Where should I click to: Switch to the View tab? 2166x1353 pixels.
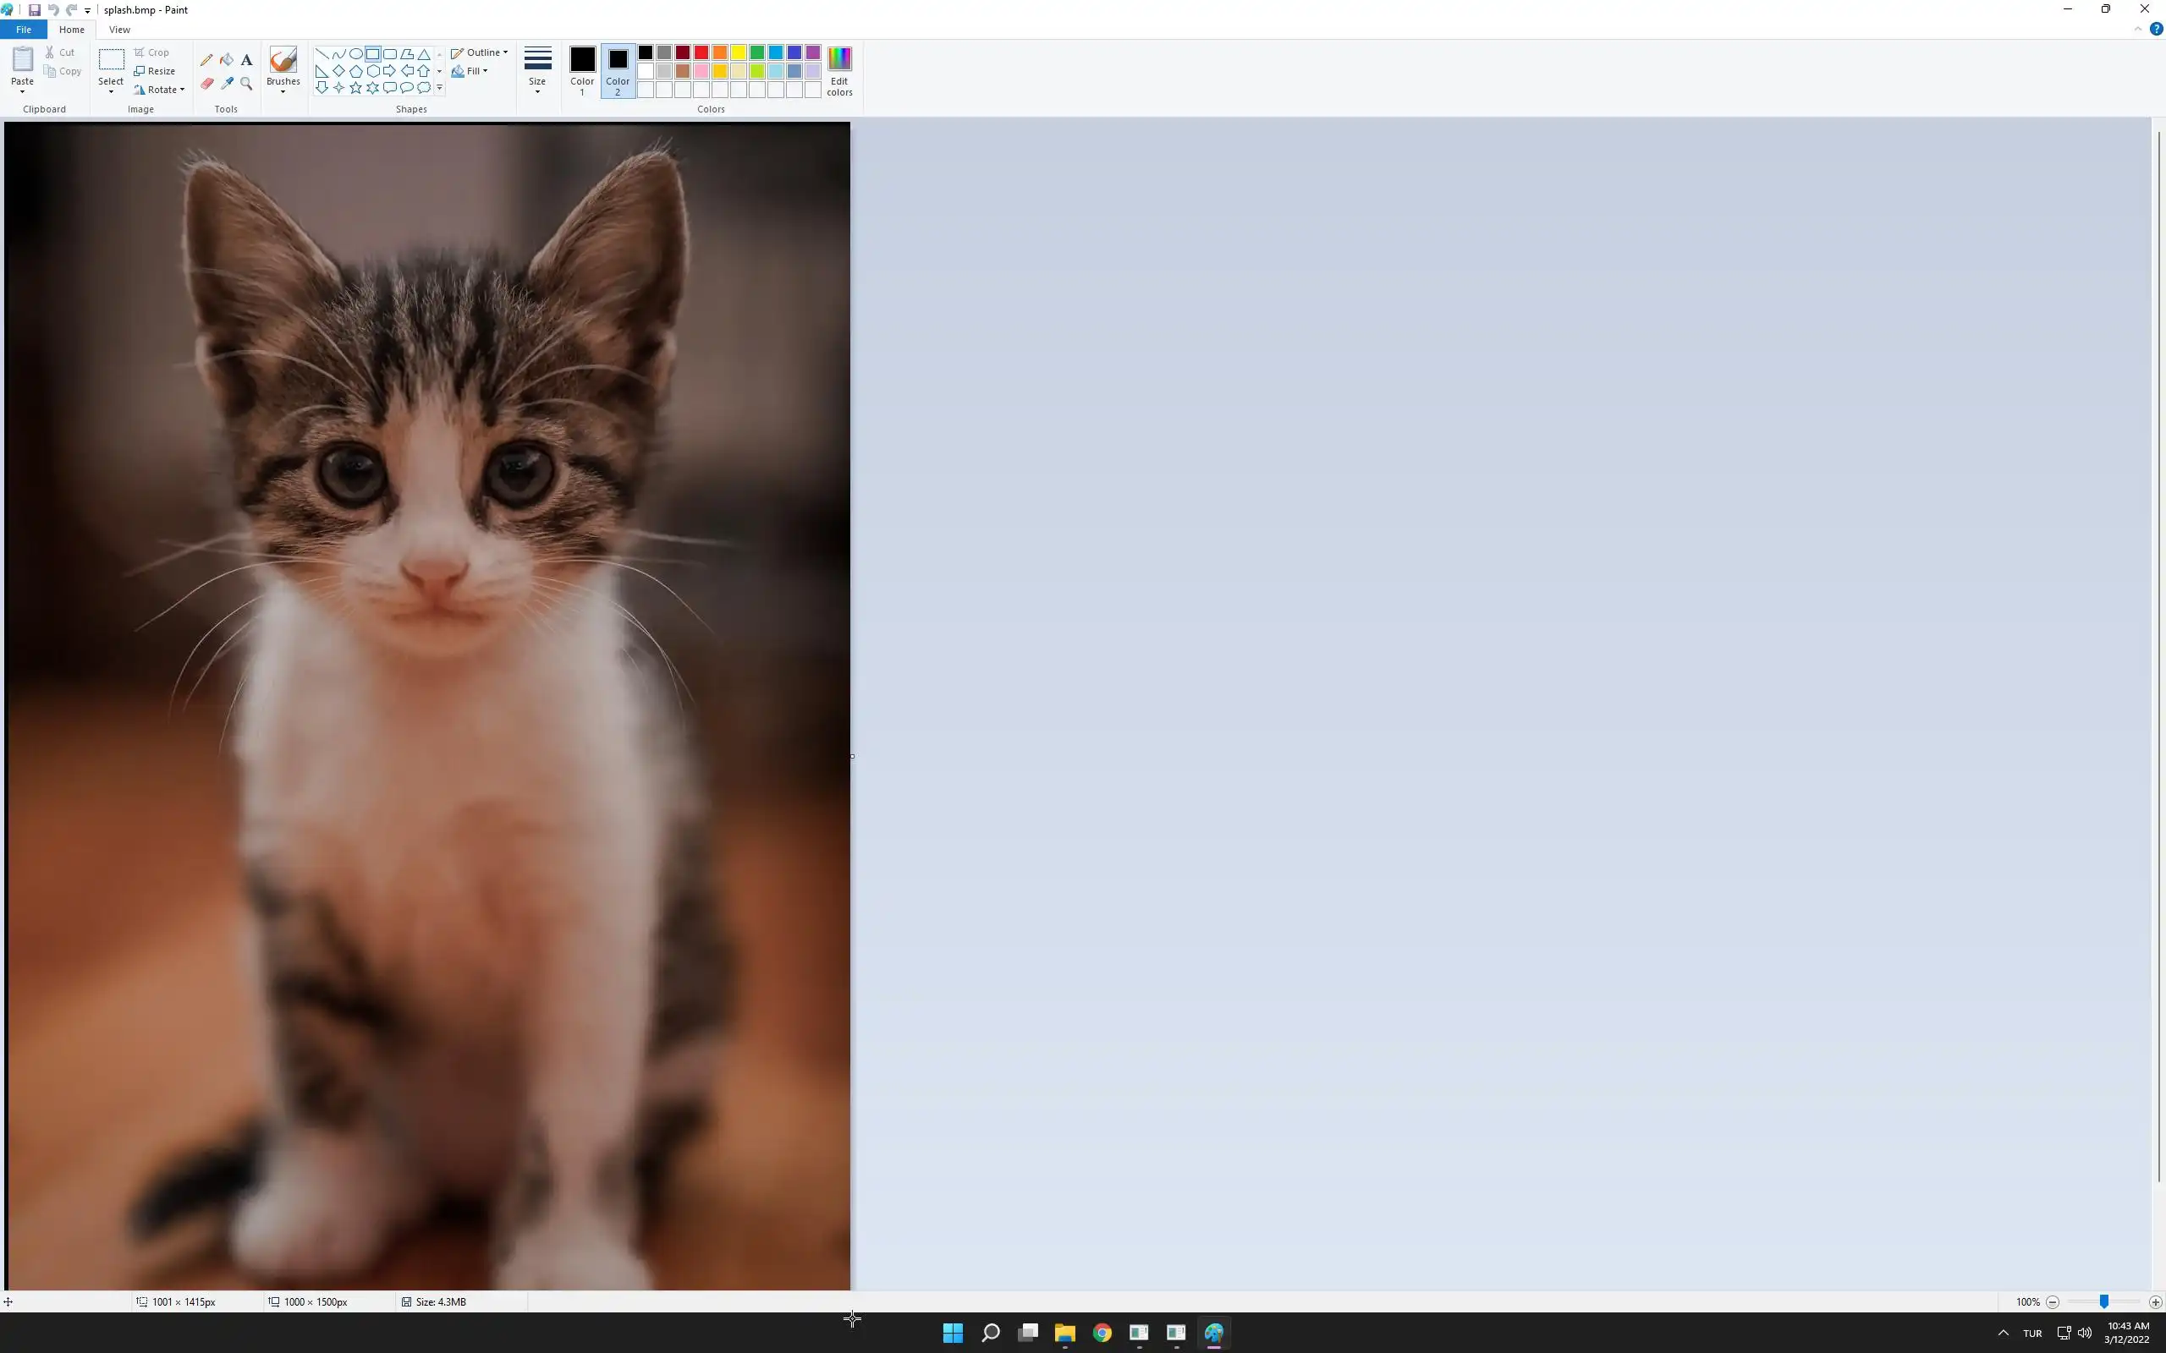pyautogui.click(x=119, y=30)
